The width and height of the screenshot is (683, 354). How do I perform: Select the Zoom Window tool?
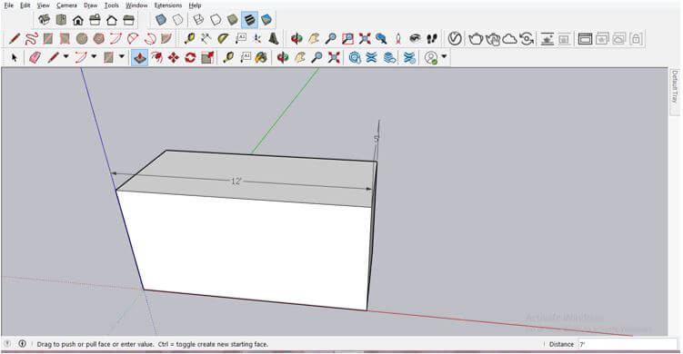[x=347, y=39]
